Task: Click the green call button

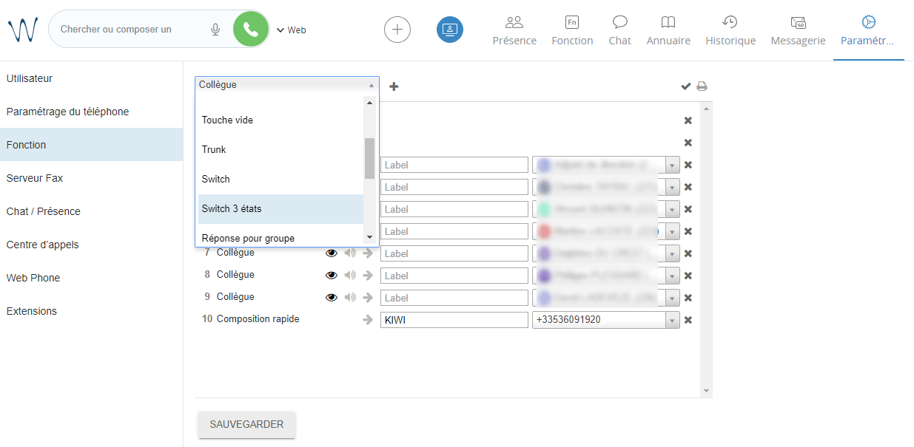Action: click(x=251, y=30)
